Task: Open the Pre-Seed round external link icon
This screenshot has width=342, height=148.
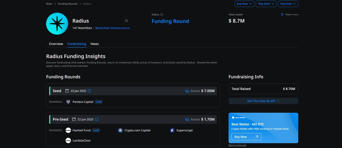Action: coord(97,119)
